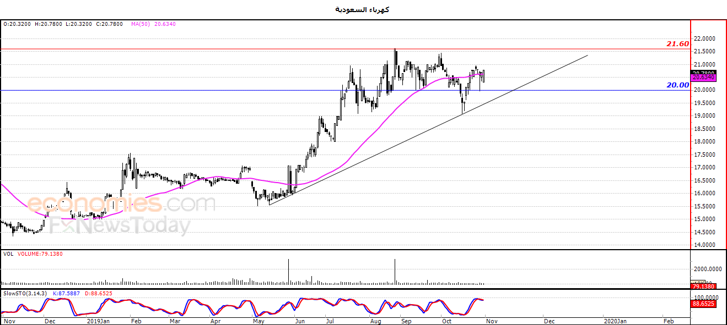Click the red 88.6525 stochastic value tag

click(703, 304)
